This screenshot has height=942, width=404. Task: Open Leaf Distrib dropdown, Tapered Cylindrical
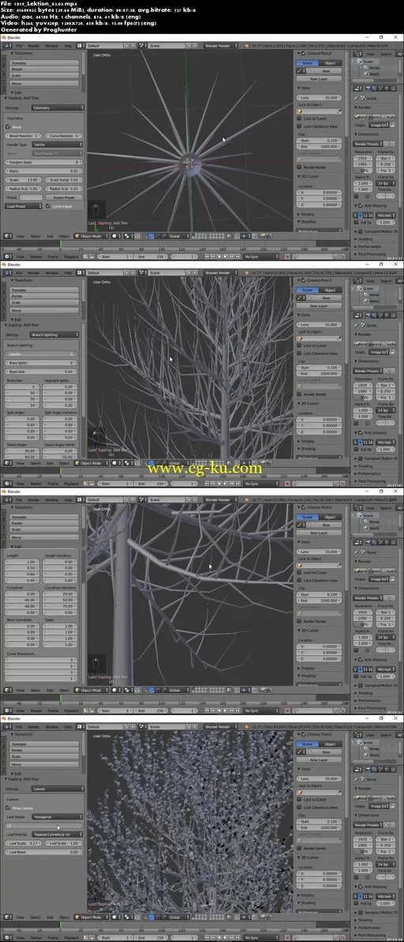pyautogui.click(x=57, y=835)
